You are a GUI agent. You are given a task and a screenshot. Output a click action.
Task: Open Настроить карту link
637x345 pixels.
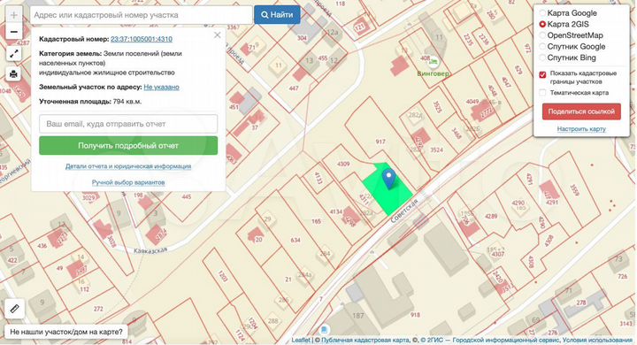[x=581, y=129]
